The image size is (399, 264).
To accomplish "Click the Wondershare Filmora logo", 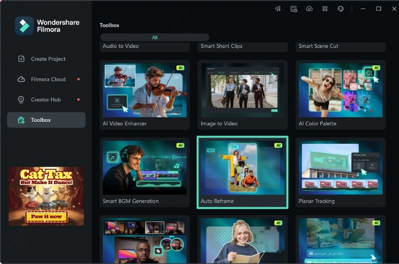I will pyautogui.click(x=24, y=25).
